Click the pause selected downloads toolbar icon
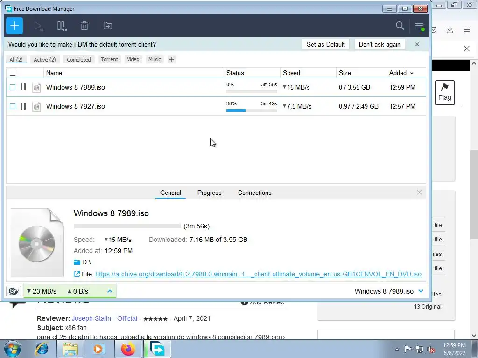The height and width of the screenshot is (358, 478). pyautogui.click(x=62, y=26)
